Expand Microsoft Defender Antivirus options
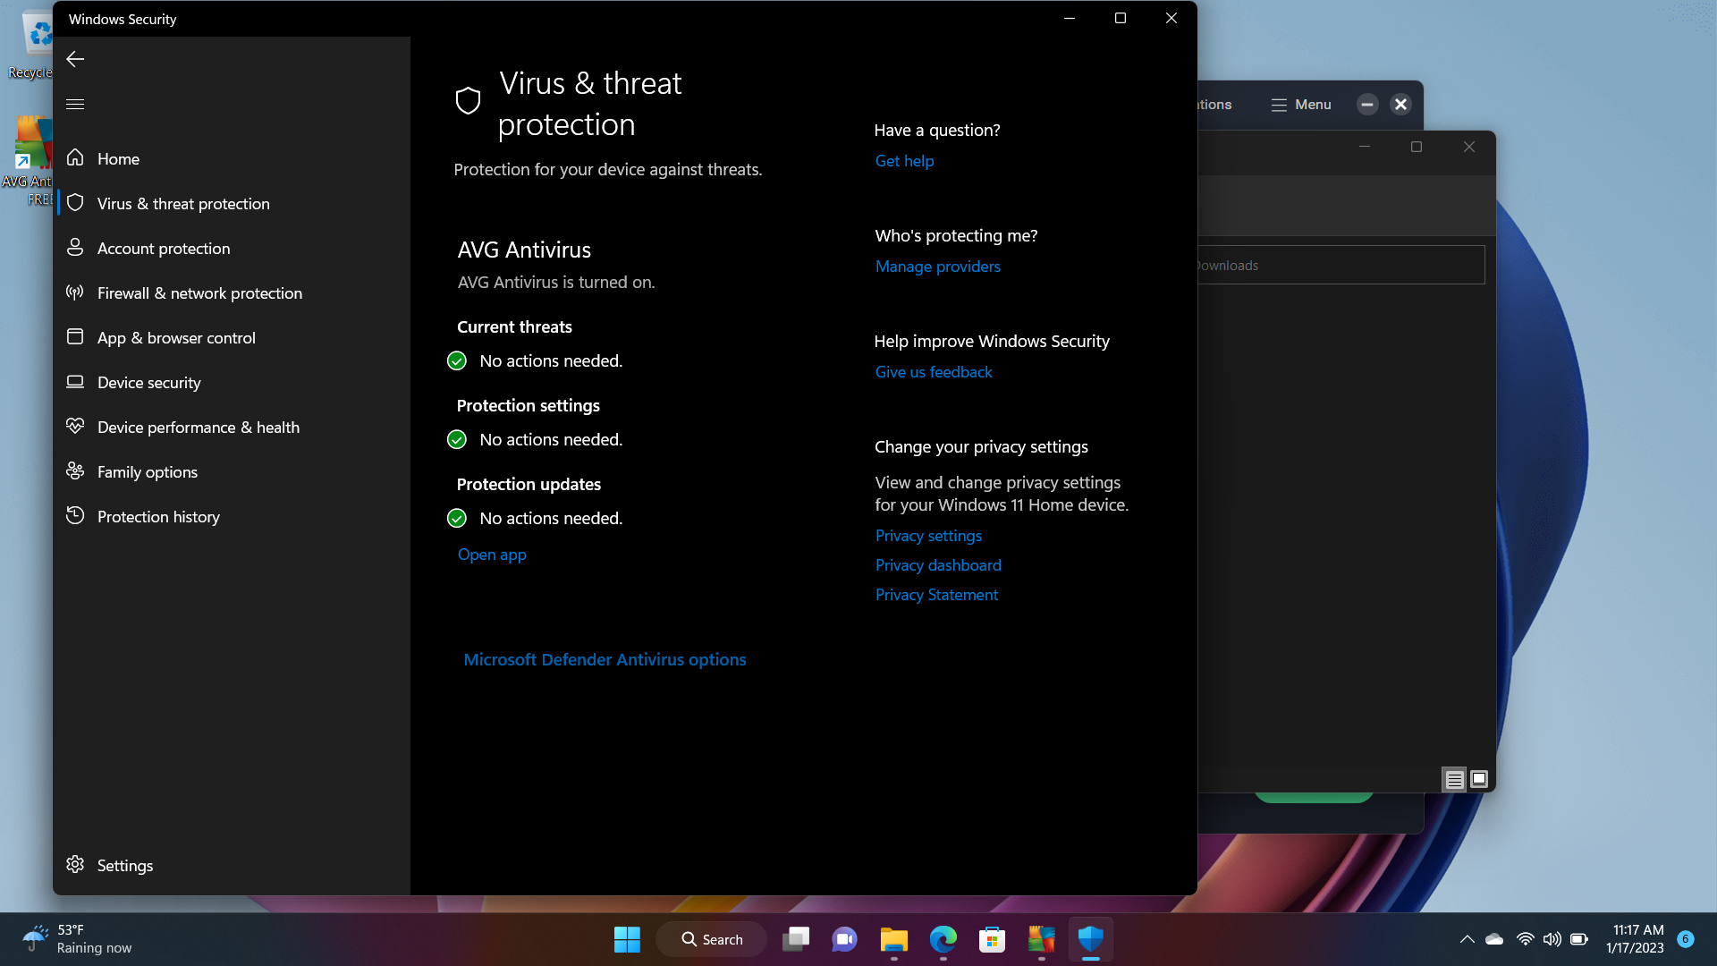The image size is (1717, 966). pos(604,658)
